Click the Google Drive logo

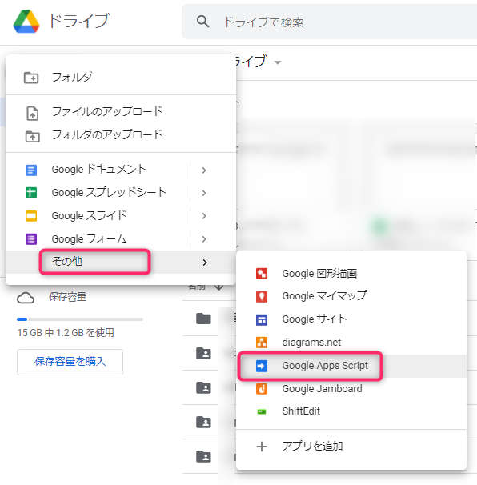tap(26, 21)
